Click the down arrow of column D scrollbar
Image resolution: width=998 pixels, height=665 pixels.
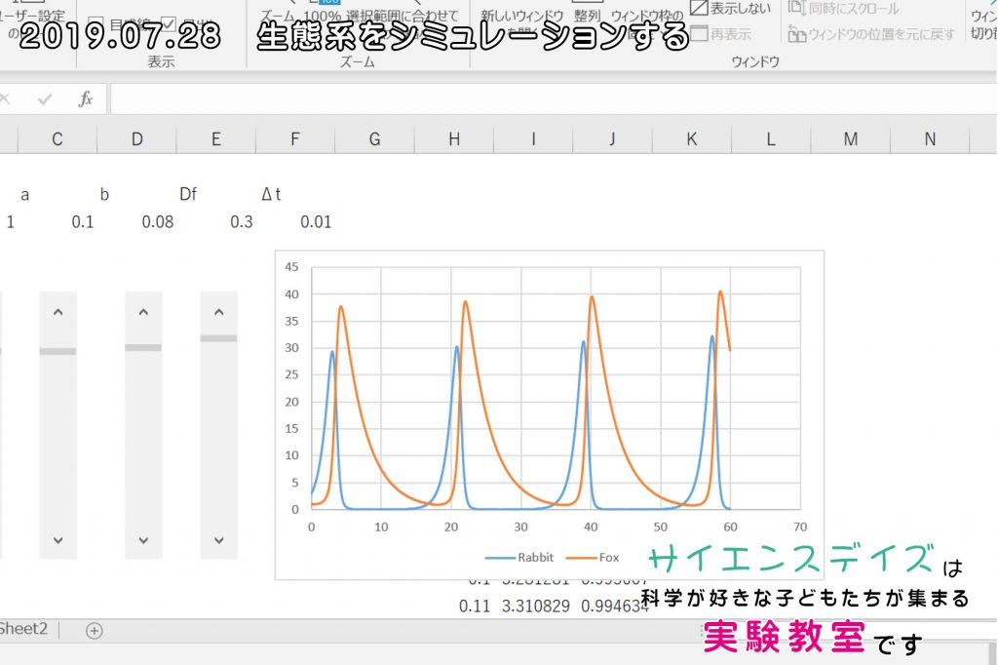143,540
